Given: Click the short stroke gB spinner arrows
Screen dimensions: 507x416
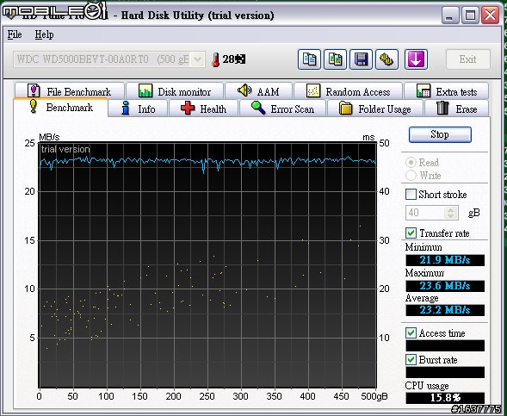Looking at the screenshot, I should (x=451, y=213).
